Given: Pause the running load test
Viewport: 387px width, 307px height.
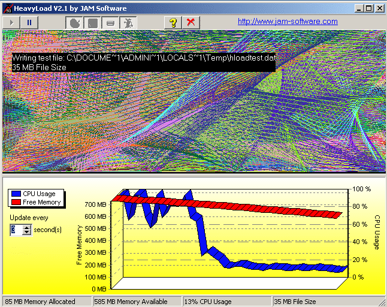Looking at the screenshot, I should pos(29,22).
